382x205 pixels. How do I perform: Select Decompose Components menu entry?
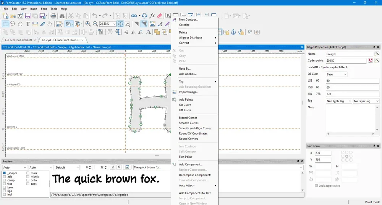(x=195, y=175)
